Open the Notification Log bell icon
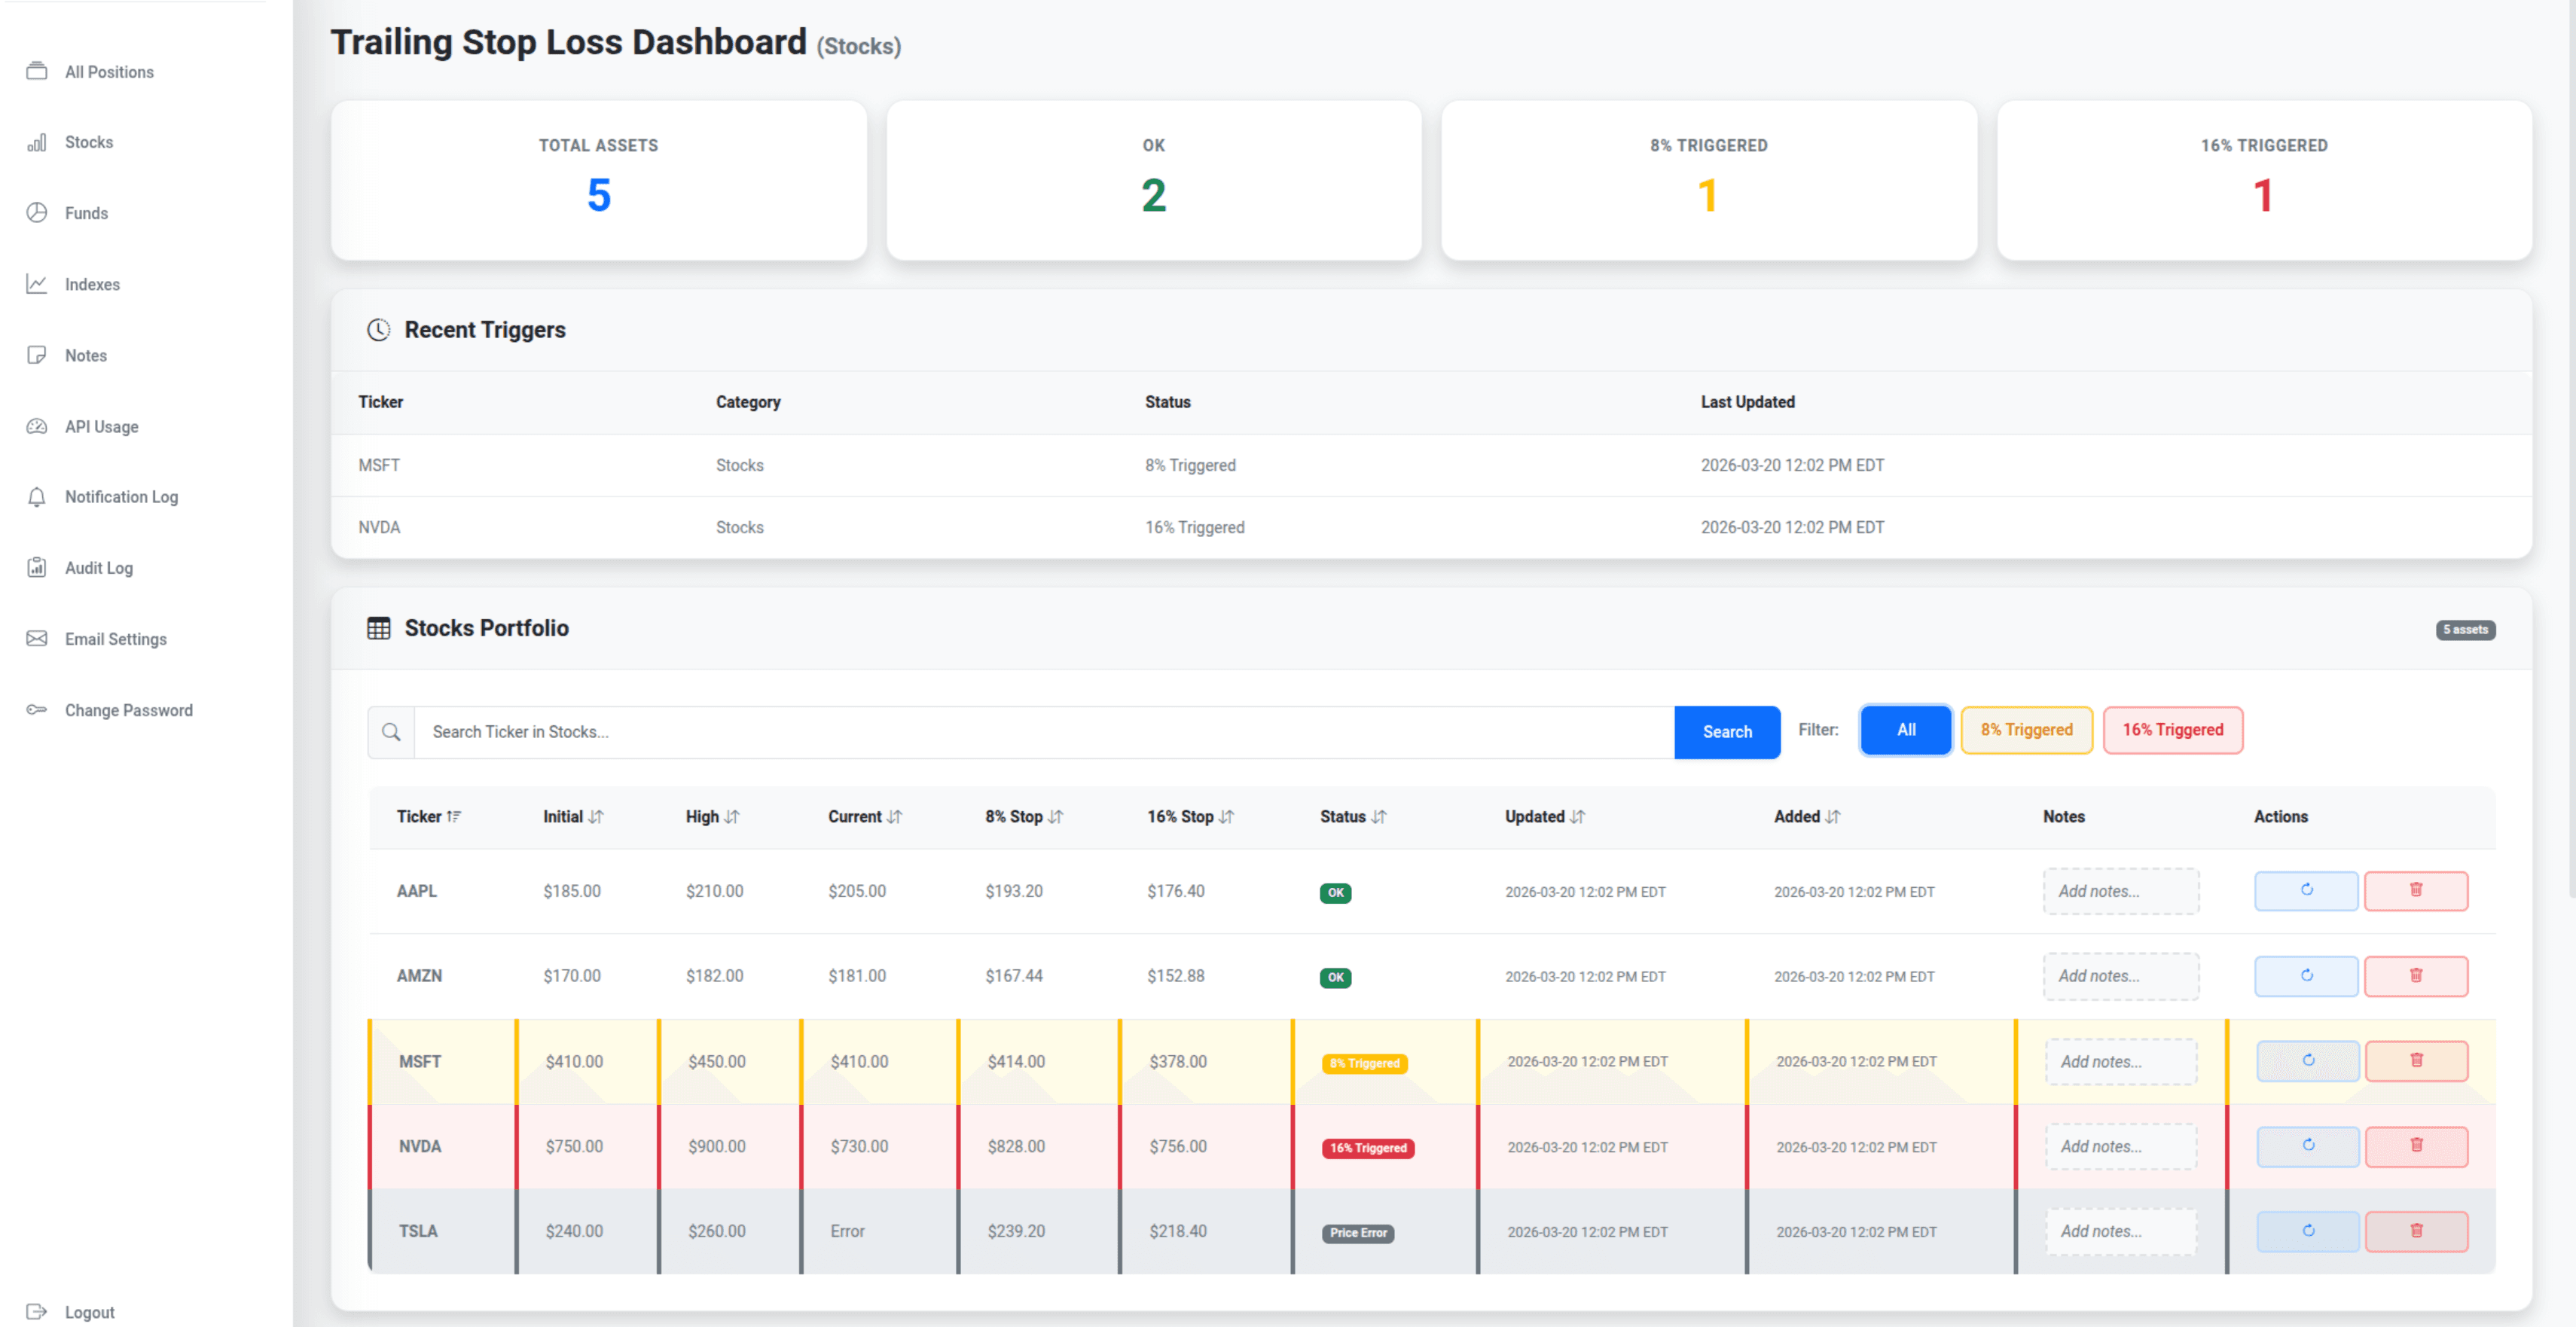The image size is (2576, 1327). (36, 496)
